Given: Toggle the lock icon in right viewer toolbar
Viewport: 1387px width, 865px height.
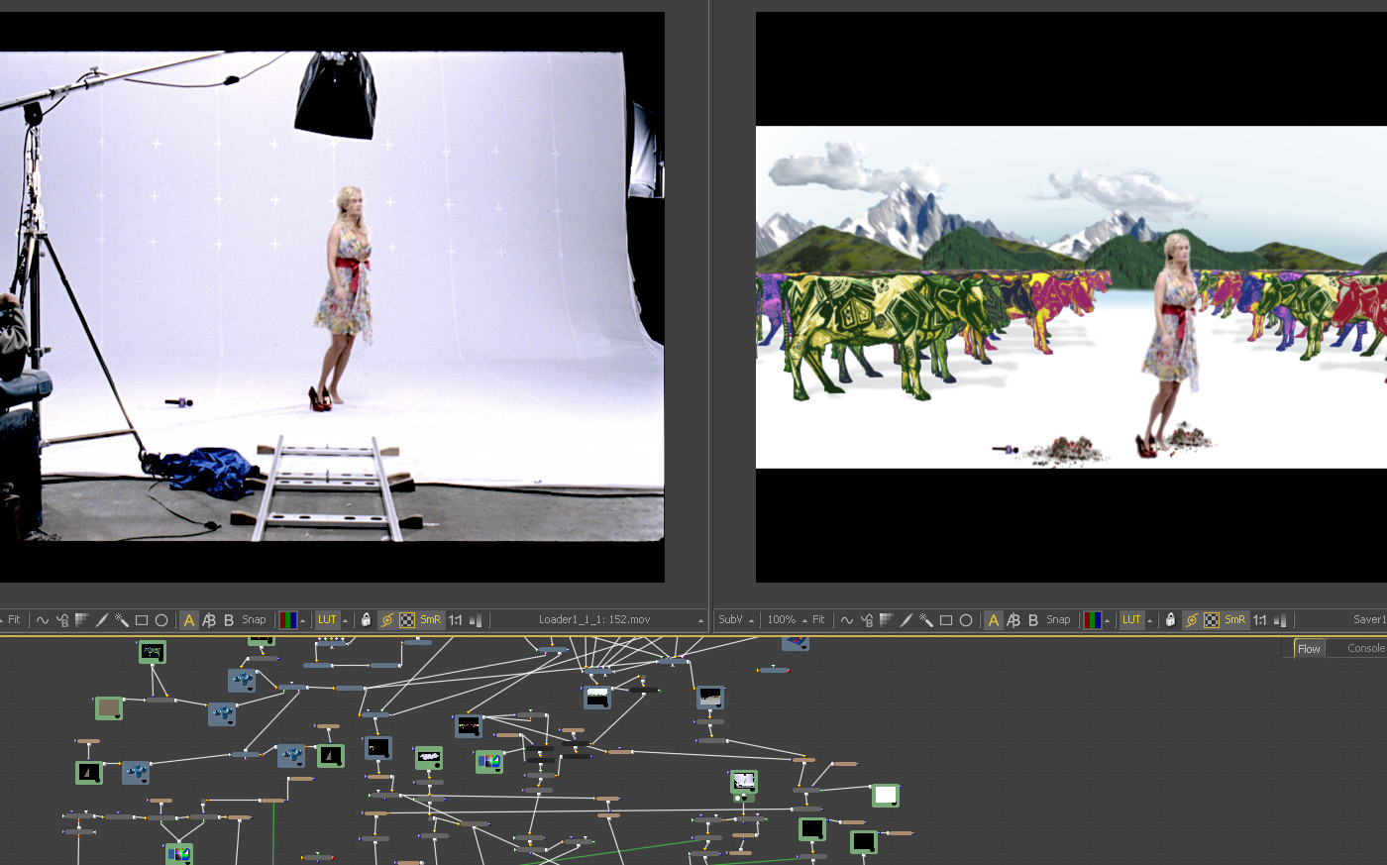Looking at the screenshot, I should pos(1171,620).
